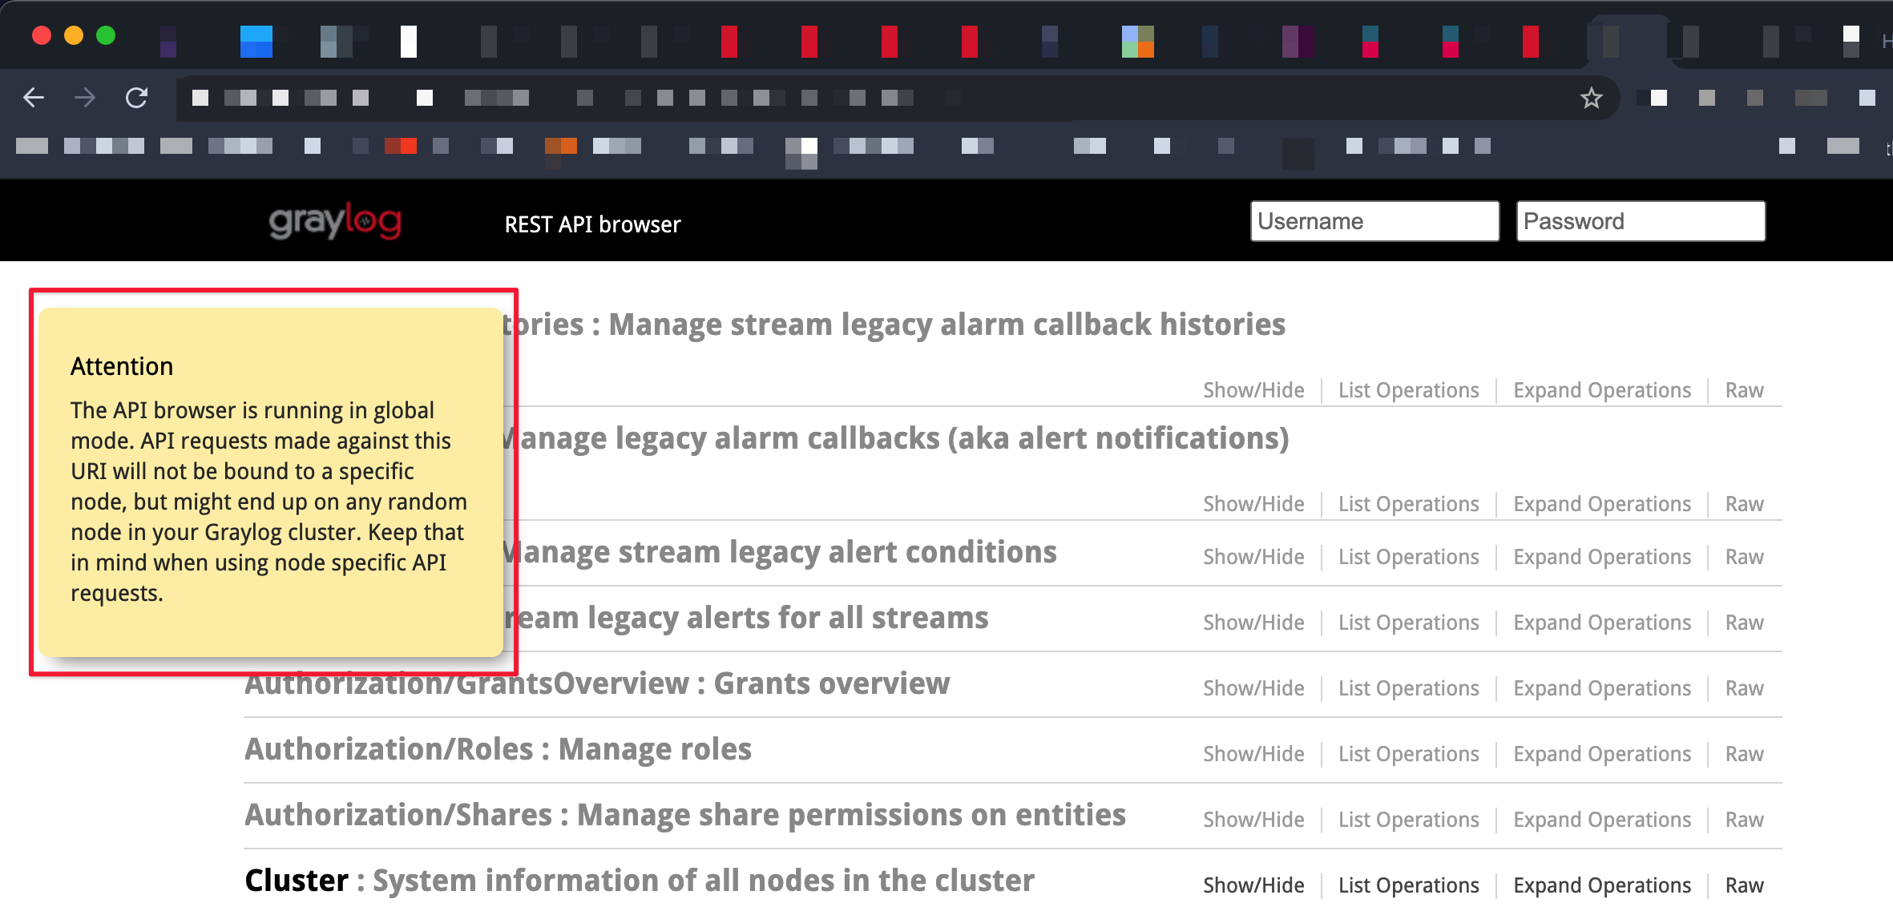
Task: Click the browser back arrow
Action: pyautogui.click(x=34, y=98)
